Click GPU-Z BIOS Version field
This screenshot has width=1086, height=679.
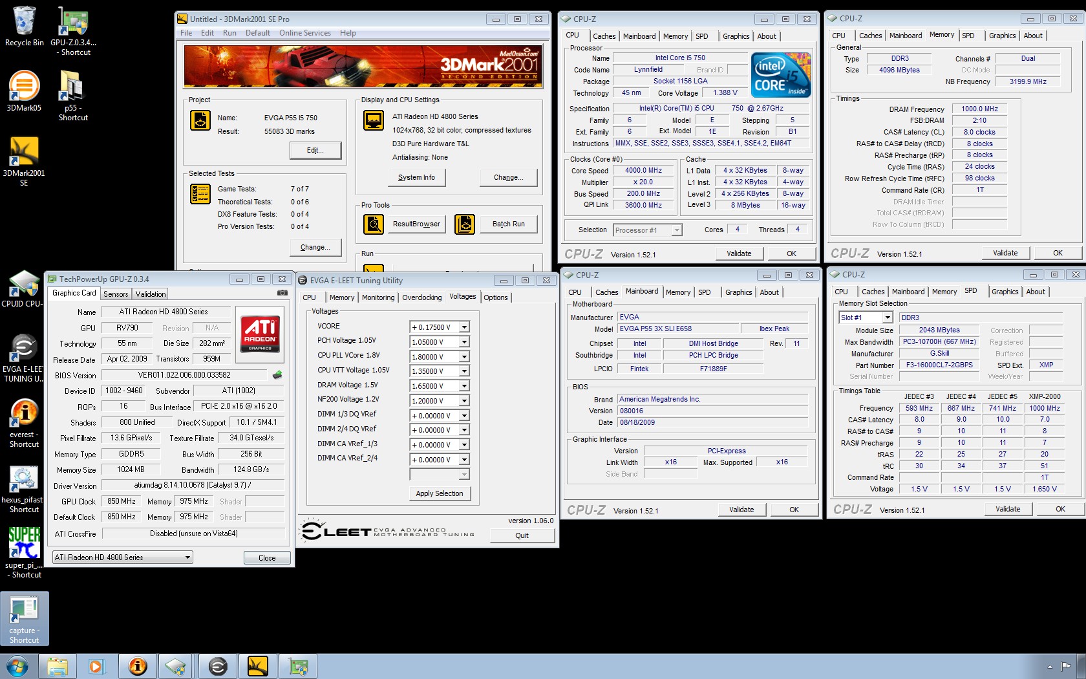pyautogui.click(x=184, y=375)
